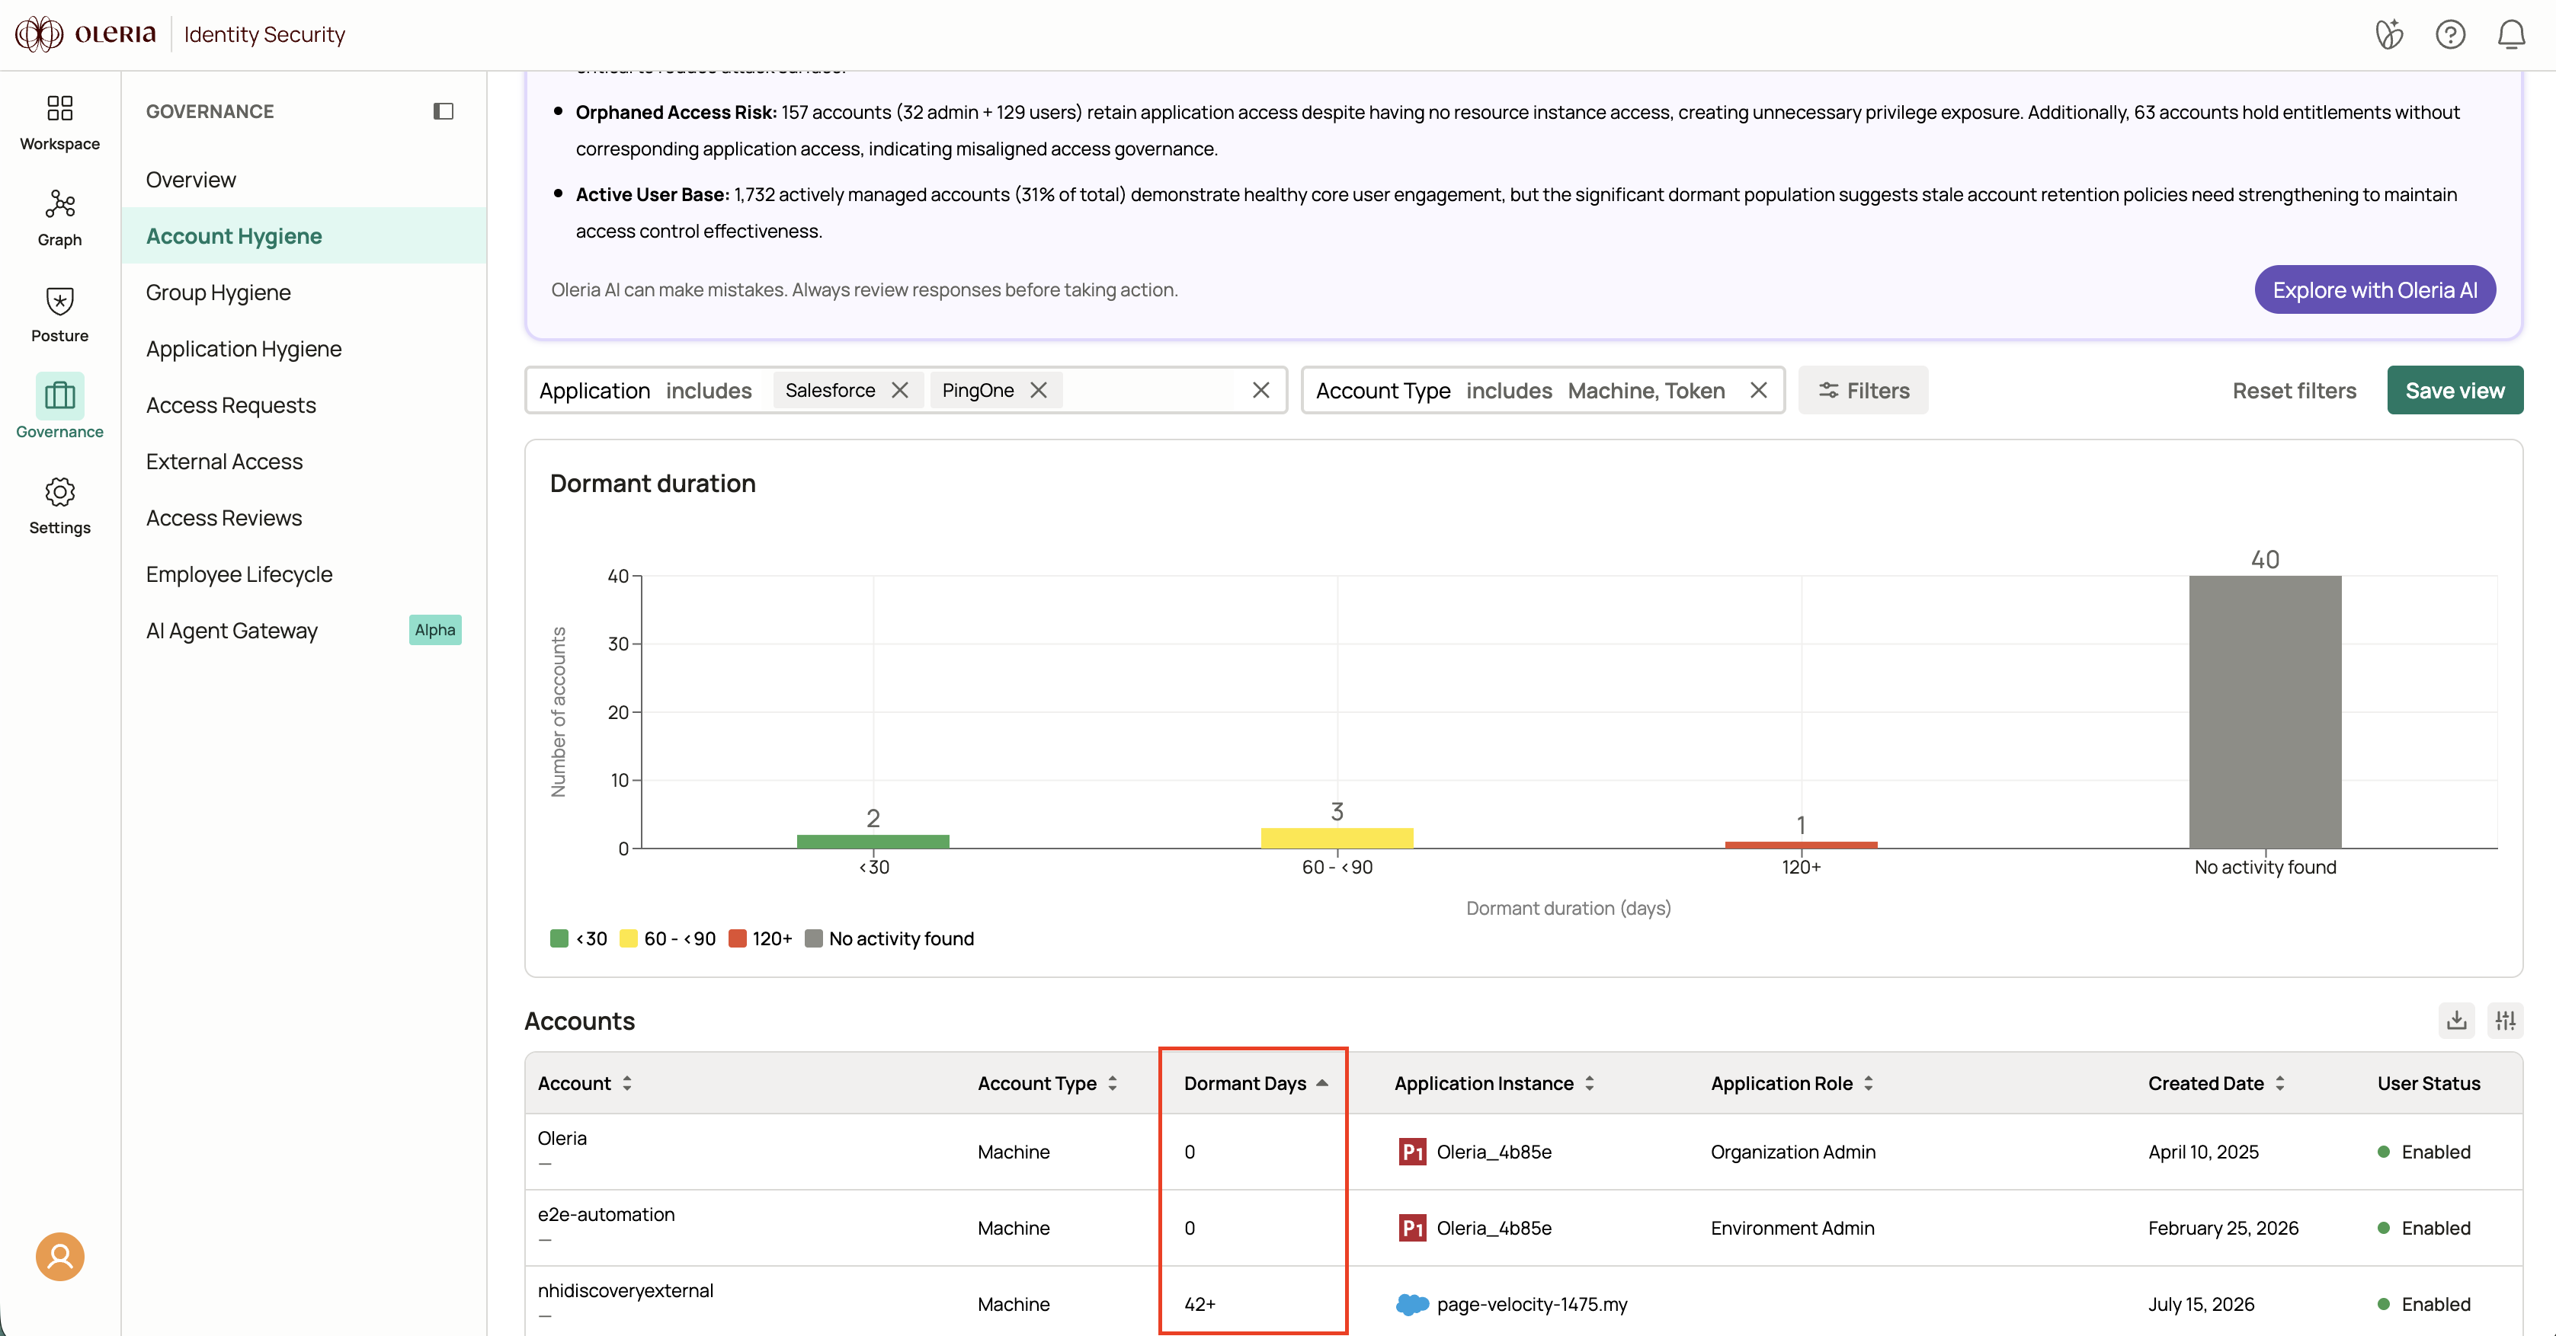Click PingOne icon for Oleria row

click(1412, 1152)
